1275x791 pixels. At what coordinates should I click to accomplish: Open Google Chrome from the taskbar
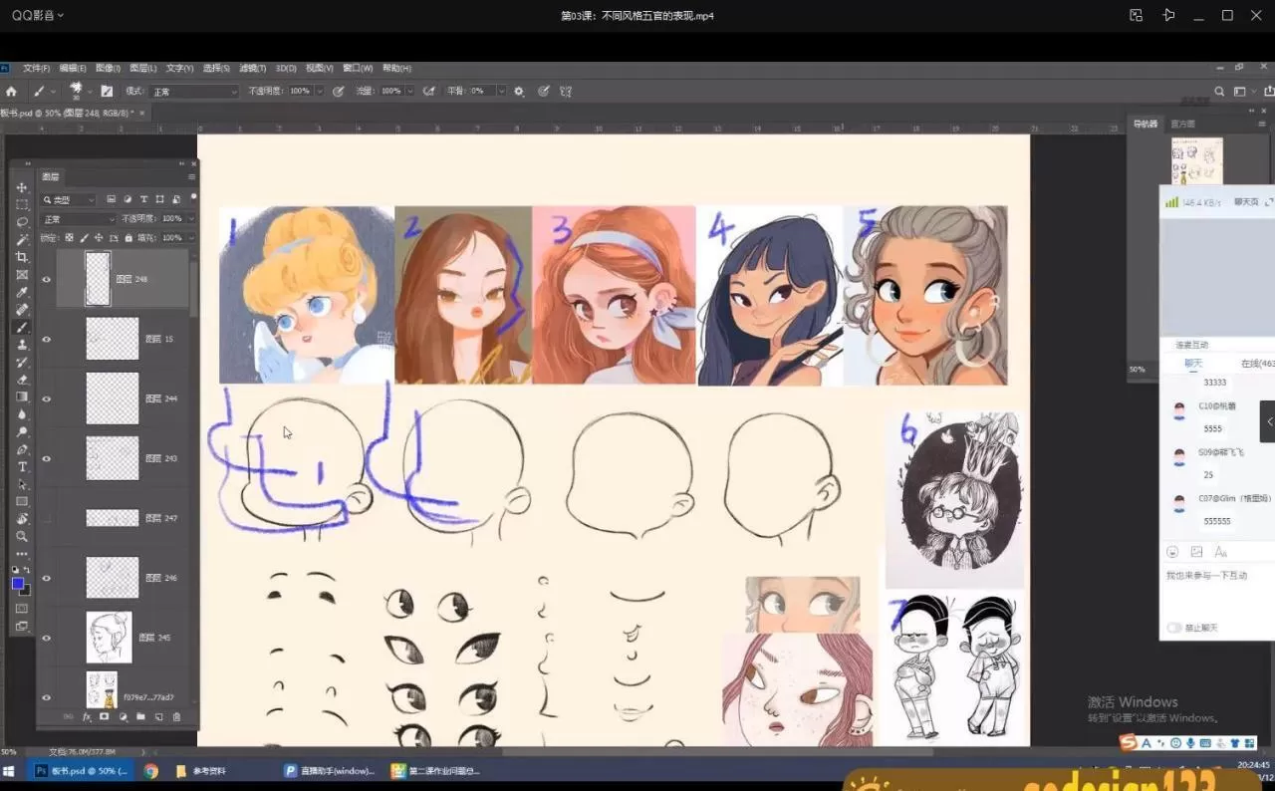pos(149,770)
